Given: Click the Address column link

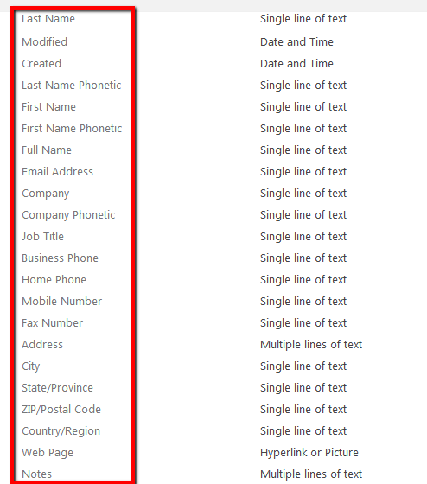Looking at the screenshot, I should (x=42, y=345).
